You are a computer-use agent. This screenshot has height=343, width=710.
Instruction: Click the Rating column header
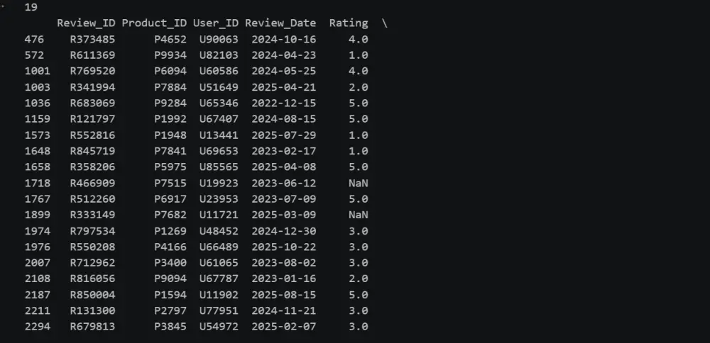click(348, 23)
